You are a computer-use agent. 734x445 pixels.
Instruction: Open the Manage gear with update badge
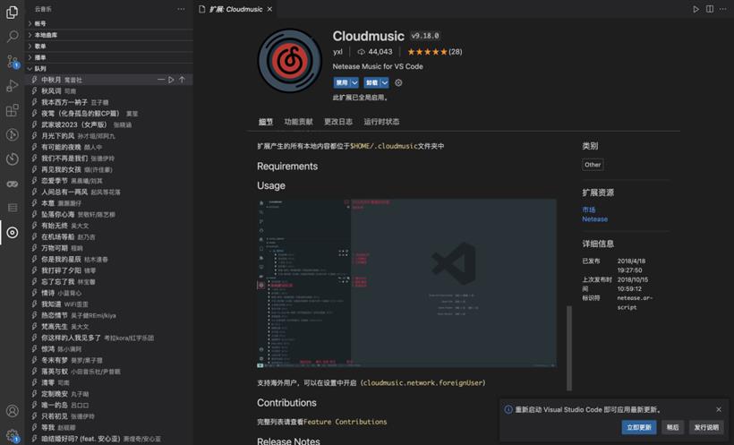13,436
